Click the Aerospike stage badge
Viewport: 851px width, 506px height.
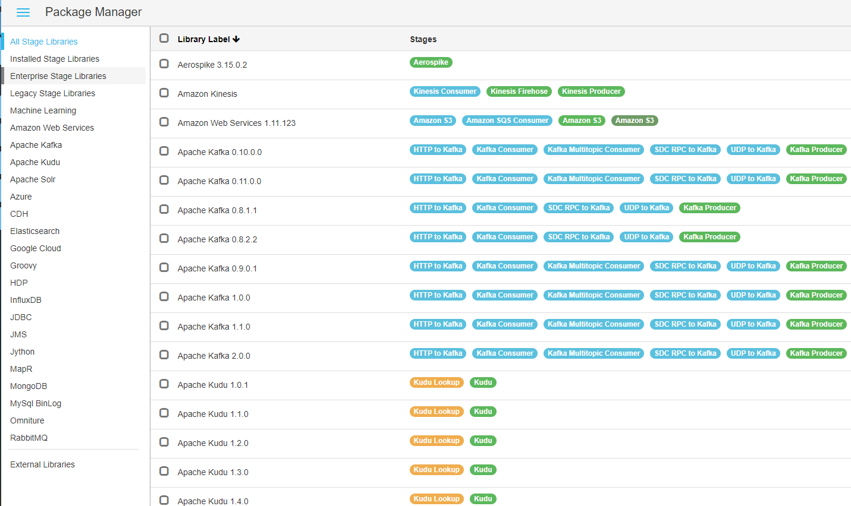[x=431, y=62]
